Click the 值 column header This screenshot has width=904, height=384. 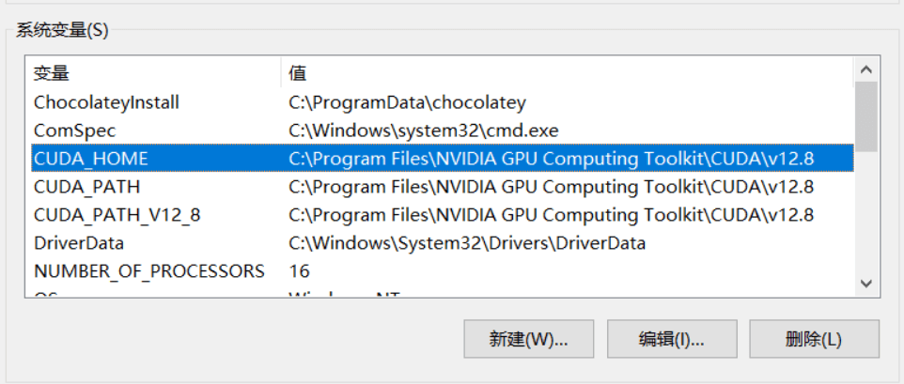point(298,73)
